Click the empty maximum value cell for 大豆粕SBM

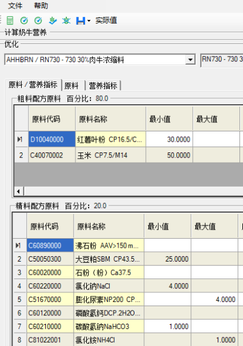(x=215, y=259)
